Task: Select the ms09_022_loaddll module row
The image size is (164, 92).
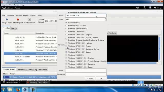Action: [x=30, y=57]
